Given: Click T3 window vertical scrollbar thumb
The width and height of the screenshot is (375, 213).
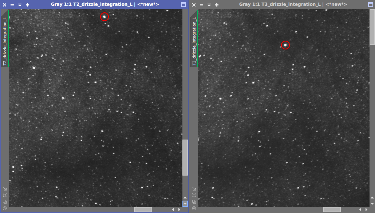Looking at the screenshot, I should [x=372, y=27].
